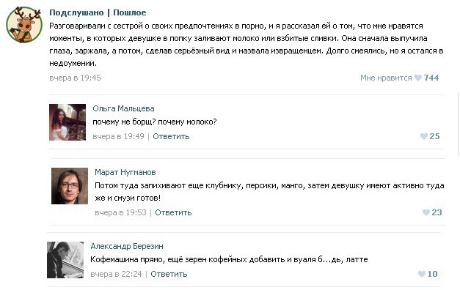Click the Мне нравится label on the post
This screenshot has height=290, width=460.
(386, 78)
